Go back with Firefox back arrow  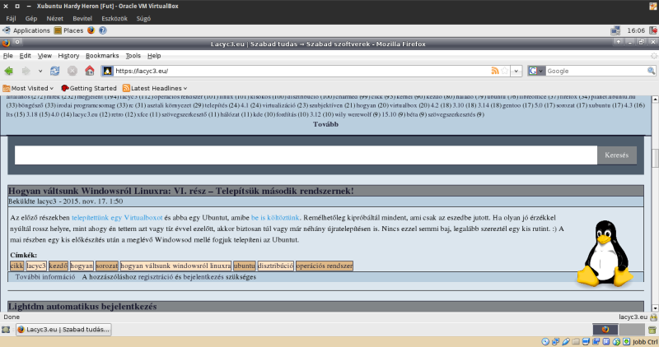point(9,71)
